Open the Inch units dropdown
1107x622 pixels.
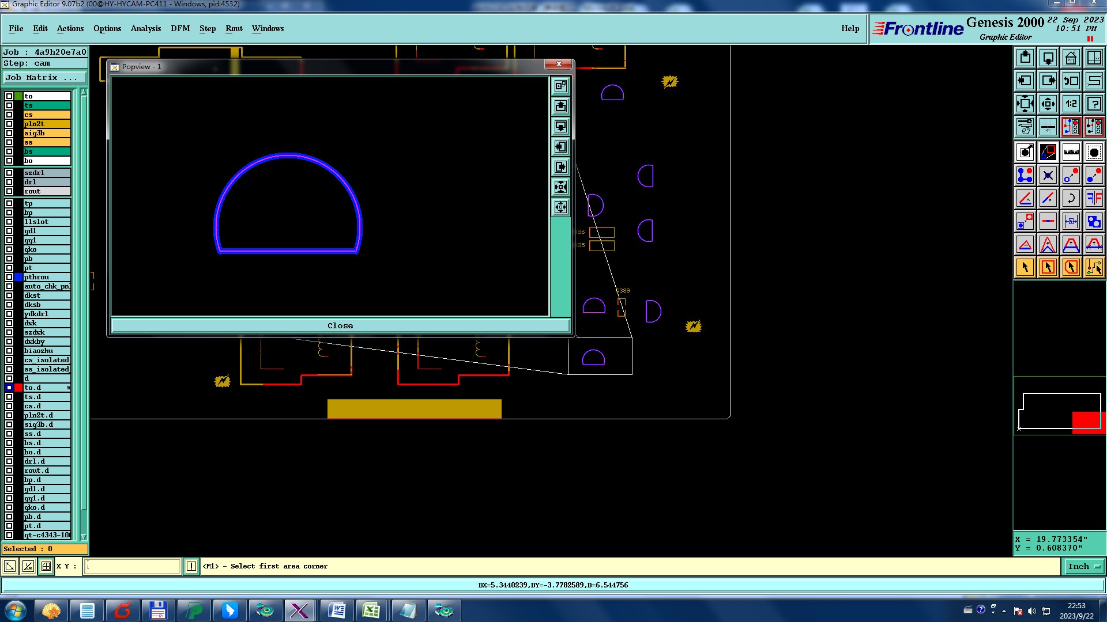pos(1084,566)
